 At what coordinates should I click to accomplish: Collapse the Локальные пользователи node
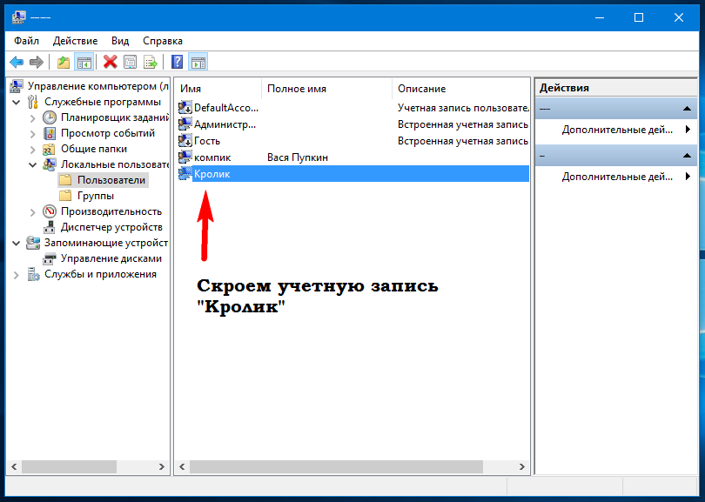[32, 165]
